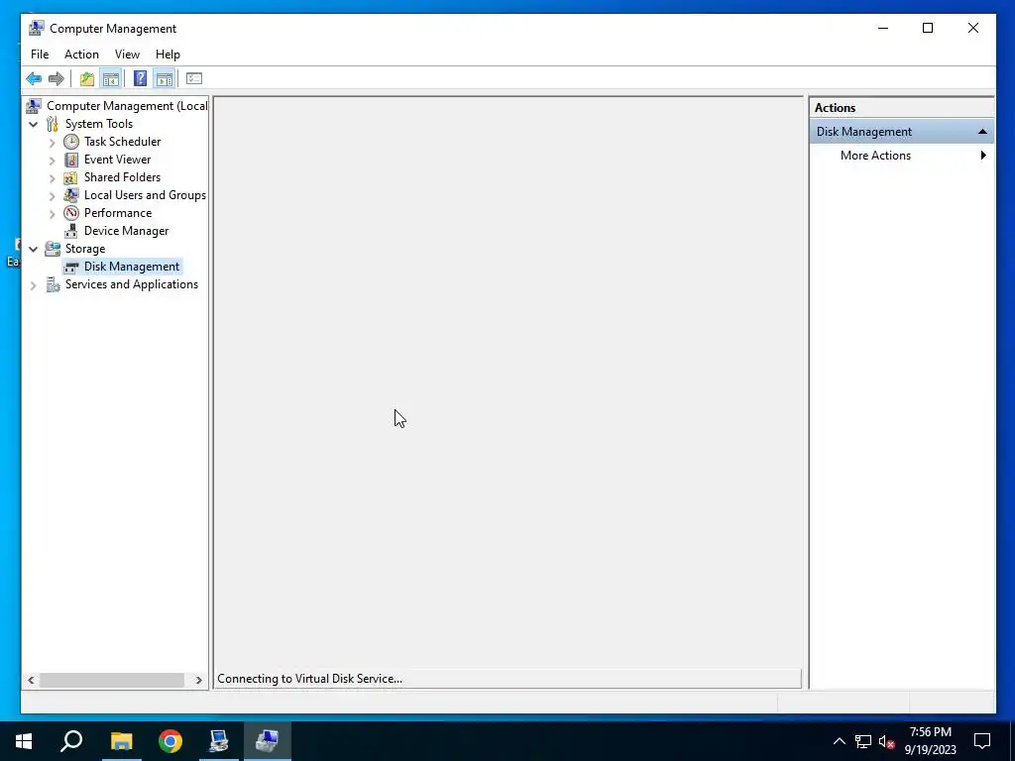
Task: Collapse the Storage tree node
Action: (x=33, y=249)
